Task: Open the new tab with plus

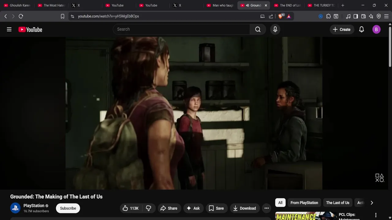Action: pos(343,5)
